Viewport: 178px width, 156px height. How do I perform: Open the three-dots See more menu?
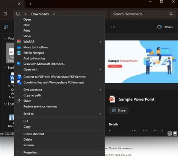click(113, 27)
